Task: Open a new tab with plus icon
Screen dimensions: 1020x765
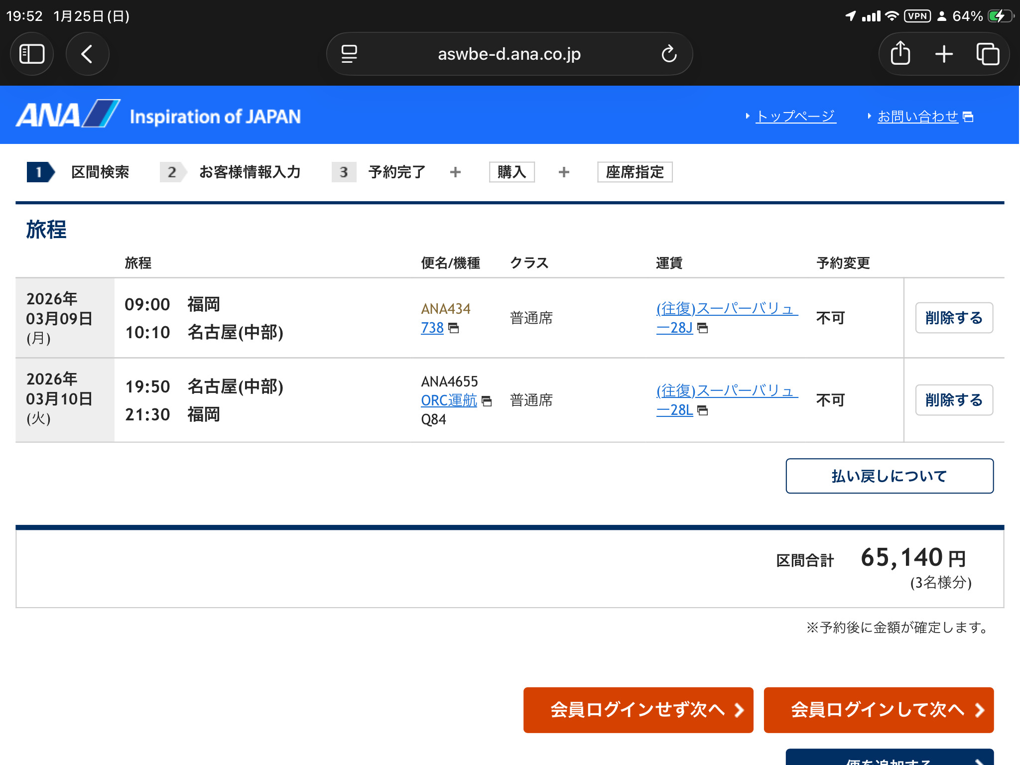Action: click(944, 54)
